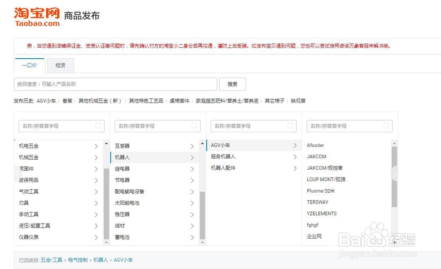The width and height of the screenshot is (441, 269).
Task: Expand the 机电五金 category chevron
Action: pos(97,146)
